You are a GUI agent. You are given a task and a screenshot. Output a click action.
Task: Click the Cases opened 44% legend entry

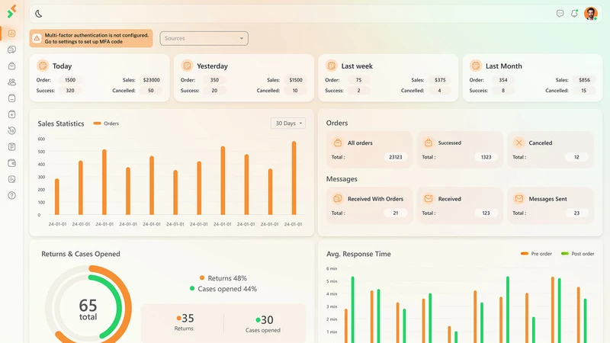[x=223, y=289]
